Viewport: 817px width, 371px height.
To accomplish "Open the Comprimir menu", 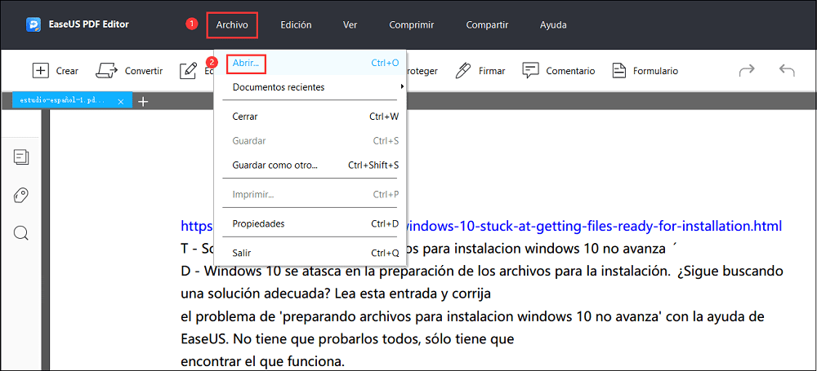I will (412, 24).
